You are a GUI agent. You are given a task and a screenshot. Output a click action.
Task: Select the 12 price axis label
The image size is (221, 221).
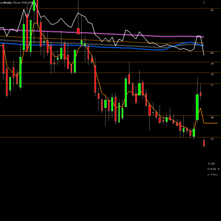click(212, 139)
